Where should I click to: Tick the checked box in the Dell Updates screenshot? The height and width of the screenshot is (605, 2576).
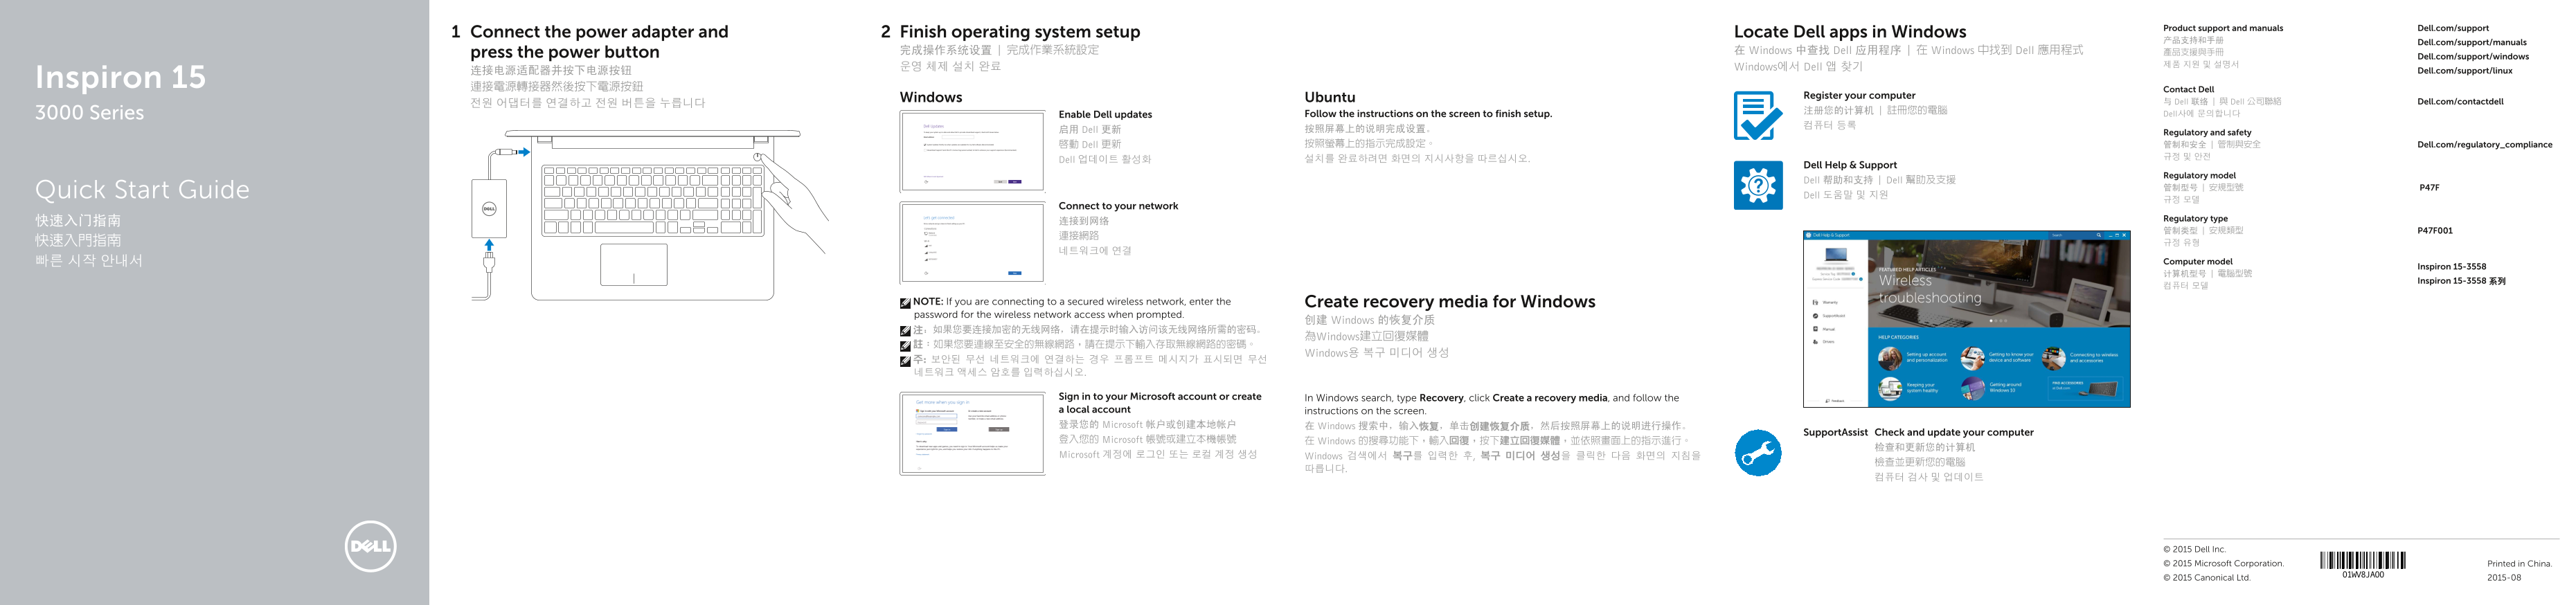925,145
